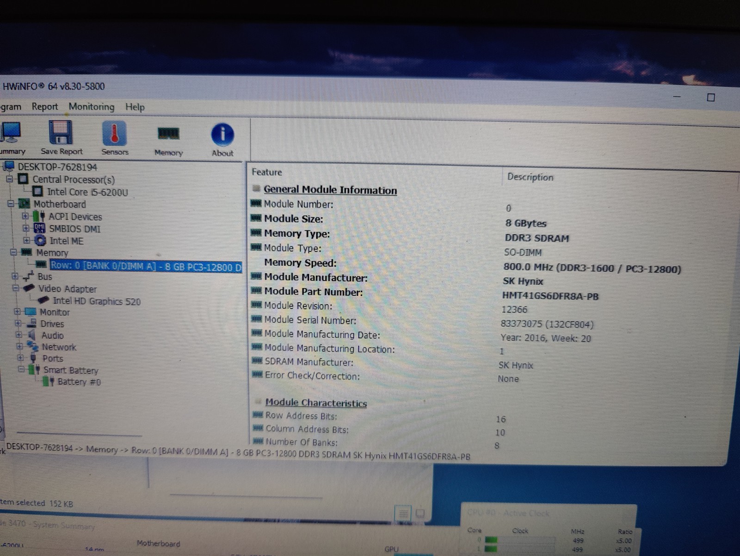The width and height of the screenshot is (740, 556).
Task: Maximize the HWiNFO window
Action: 711,98
